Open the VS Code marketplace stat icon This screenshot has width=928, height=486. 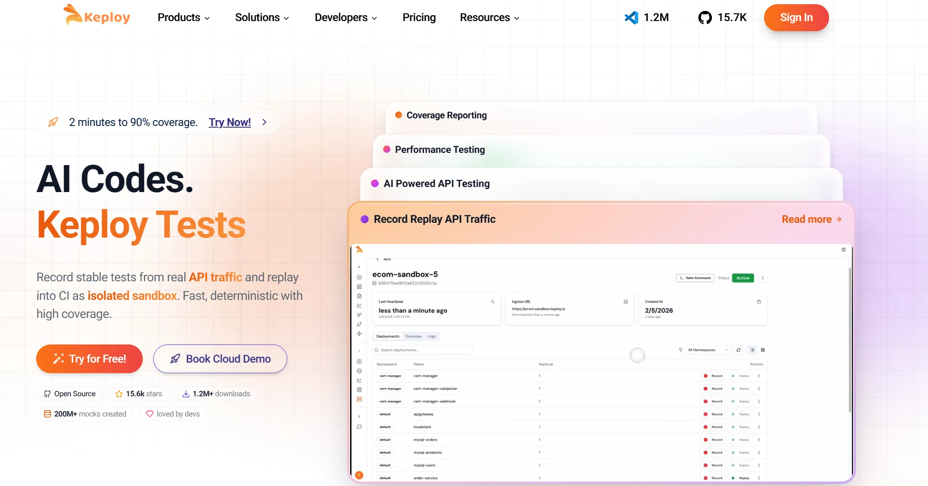click(x=631, y=18)
